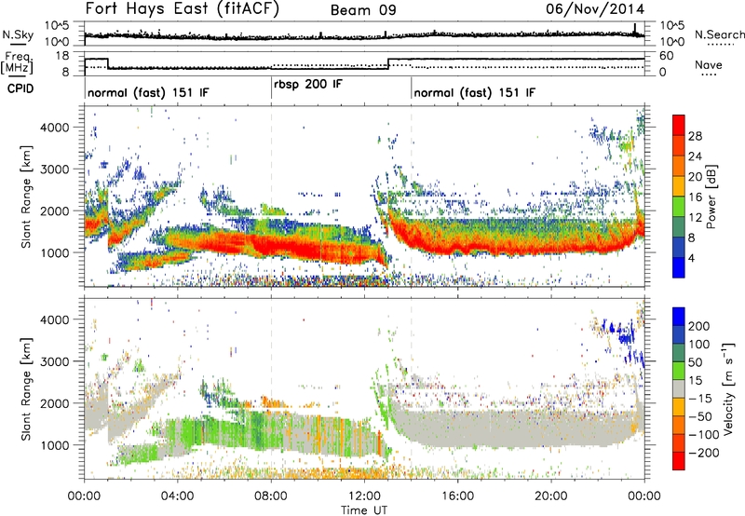The image size is (745, 516).
Task: Click the 'Nave' legend label
Action: [x=709, y=64]
